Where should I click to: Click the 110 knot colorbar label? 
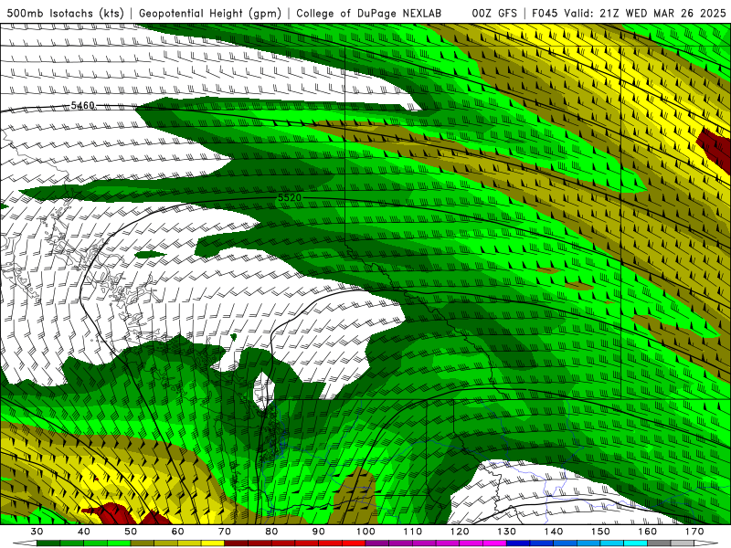point(413,532)
